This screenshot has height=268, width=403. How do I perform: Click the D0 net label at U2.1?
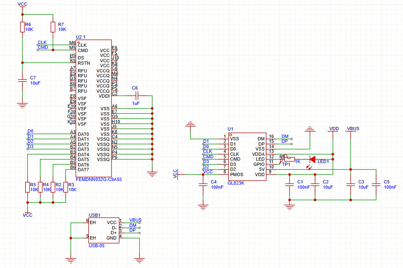click(x=31, y=131)
